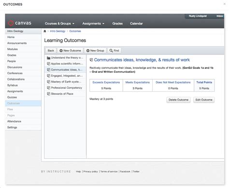229x188 pixels.
Task: Open Files in the course sidebar
Action: (x=23, y=109)
